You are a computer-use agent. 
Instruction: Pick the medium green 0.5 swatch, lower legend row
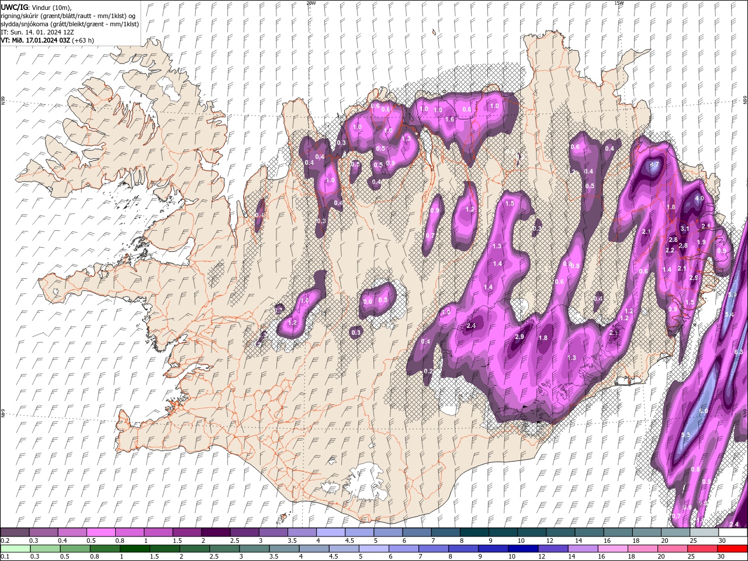75,548
